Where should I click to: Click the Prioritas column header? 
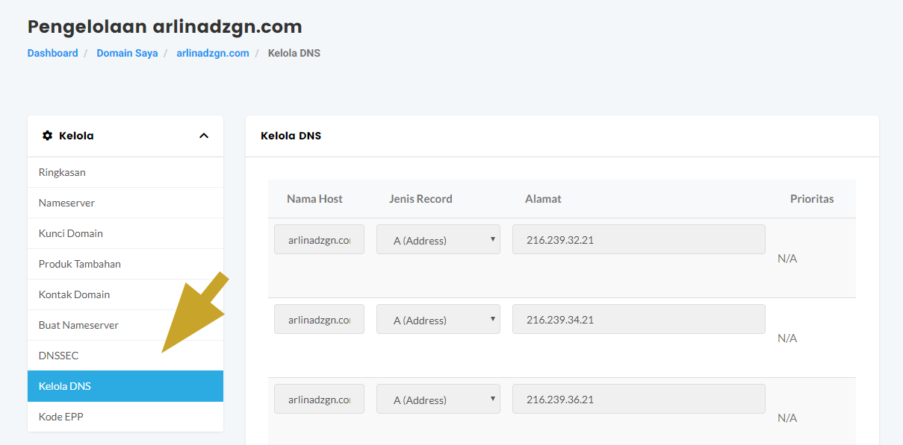point(812,199)
